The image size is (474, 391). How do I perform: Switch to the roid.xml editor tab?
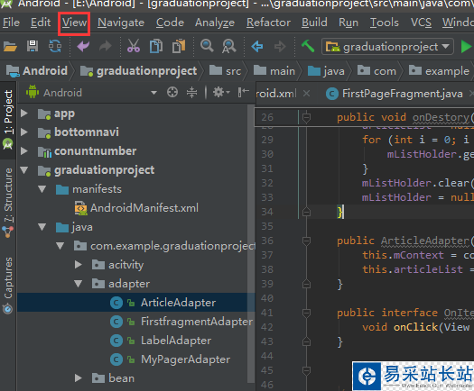click(x=276, y=94)
